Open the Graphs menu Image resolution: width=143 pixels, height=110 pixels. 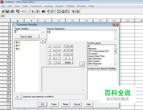coord(59,6)
